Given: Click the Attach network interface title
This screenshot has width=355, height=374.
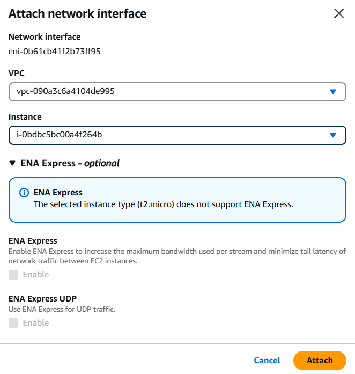Looking at the screenshot, I should (77, 13).
